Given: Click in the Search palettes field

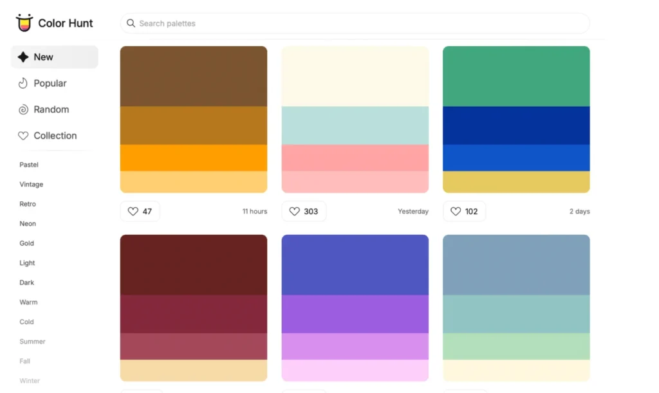Looking at the screenshot, I should (354, 23).
